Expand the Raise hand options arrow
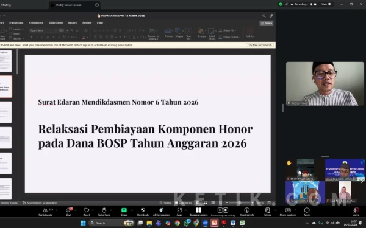366x228 pixels. [111, 210]
